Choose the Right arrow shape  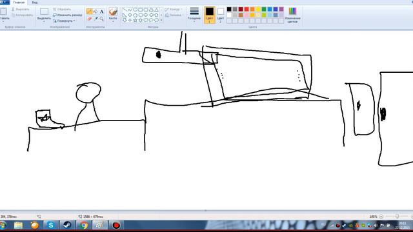[146, 15]
